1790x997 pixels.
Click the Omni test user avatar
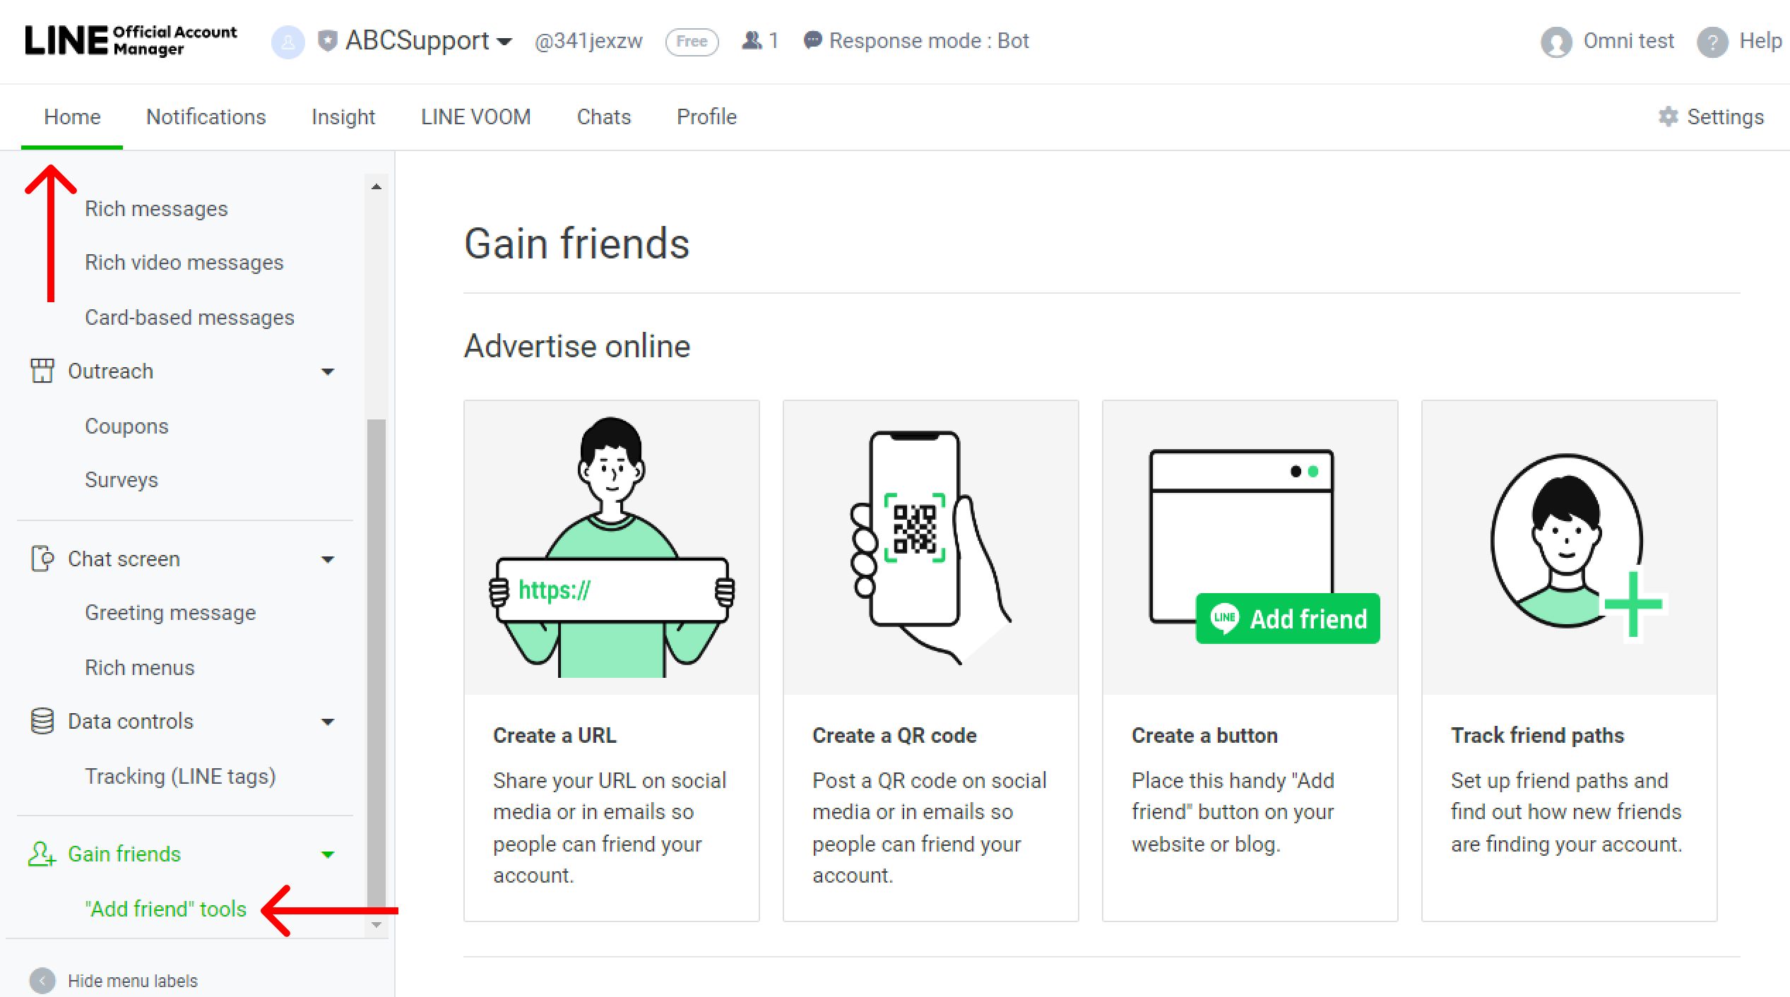coord(1556,42)
